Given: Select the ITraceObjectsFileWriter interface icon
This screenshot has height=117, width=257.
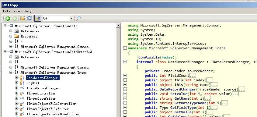Looking at the screenshot, I should click(22, 109).
